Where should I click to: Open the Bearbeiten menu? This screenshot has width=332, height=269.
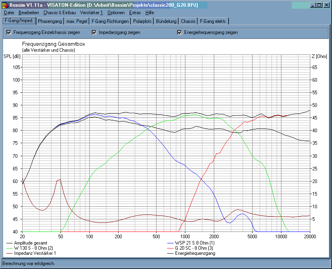click(28, 13)
